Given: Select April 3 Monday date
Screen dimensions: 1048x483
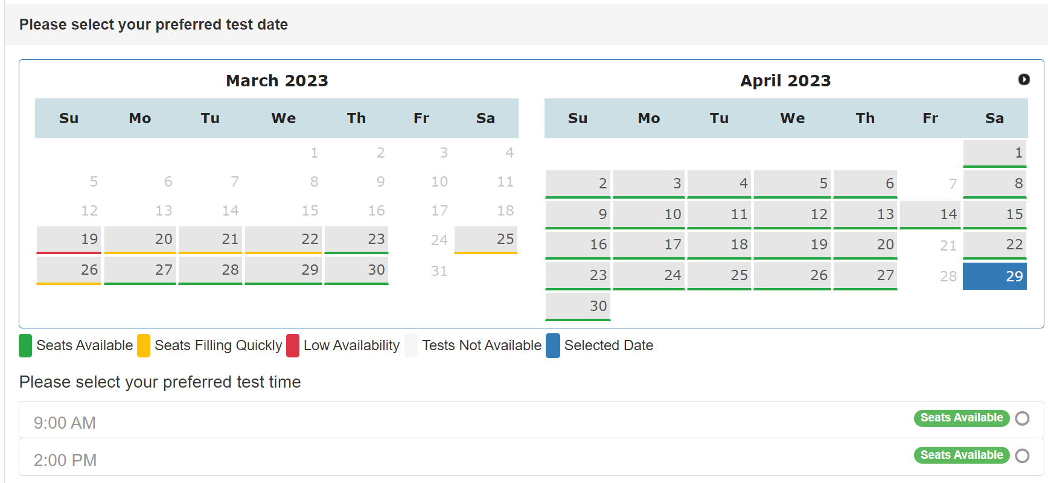Looking at the screenshot, I should (x=649, y=184).
